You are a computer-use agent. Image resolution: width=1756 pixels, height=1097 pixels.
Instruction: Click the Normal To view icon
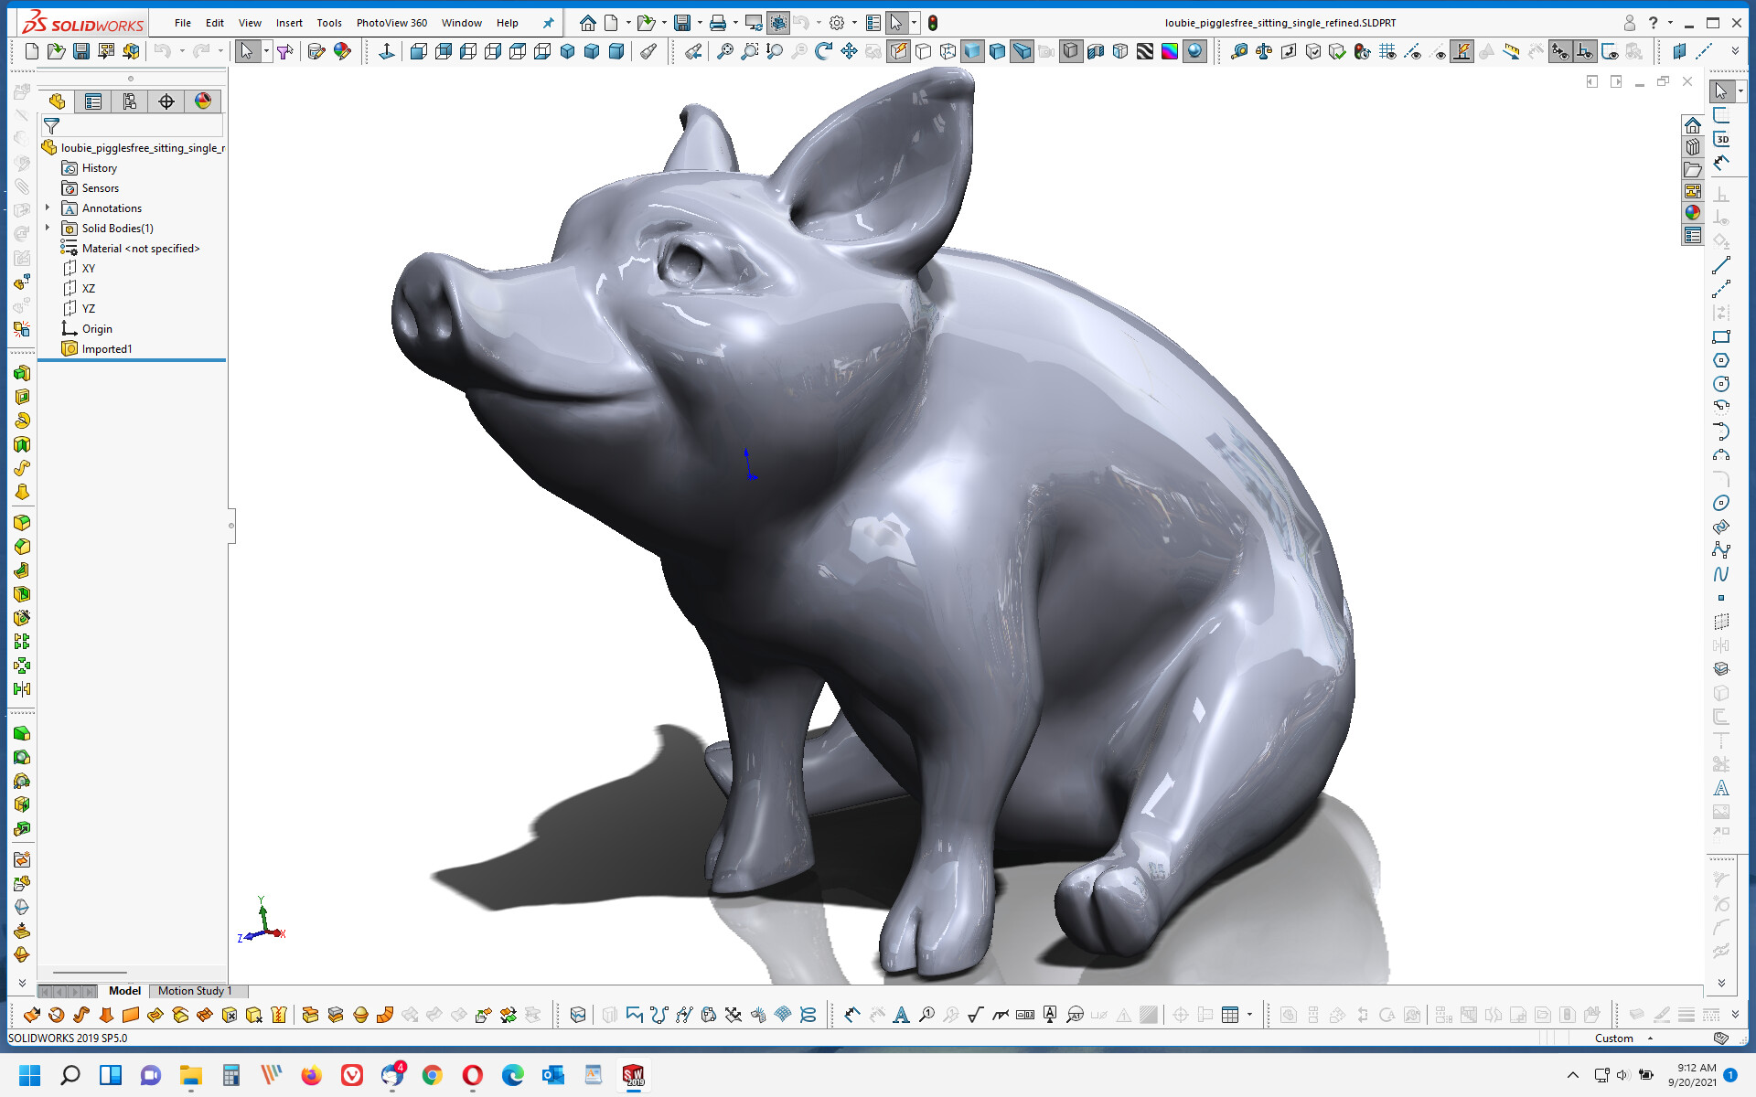387,51
